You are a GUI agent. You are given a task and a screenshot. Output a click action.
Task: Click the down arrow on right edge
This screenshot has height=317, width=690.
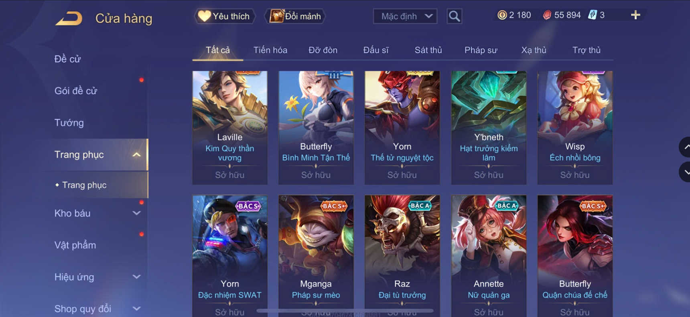(685, 172)
